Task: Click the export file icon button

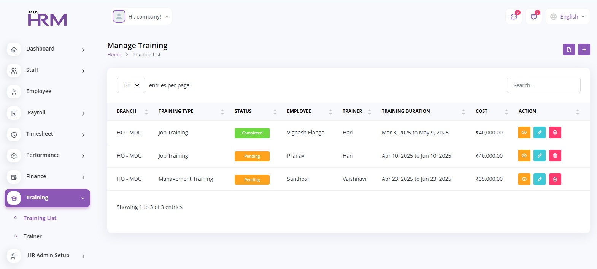Action: click(x=568, y=49)
